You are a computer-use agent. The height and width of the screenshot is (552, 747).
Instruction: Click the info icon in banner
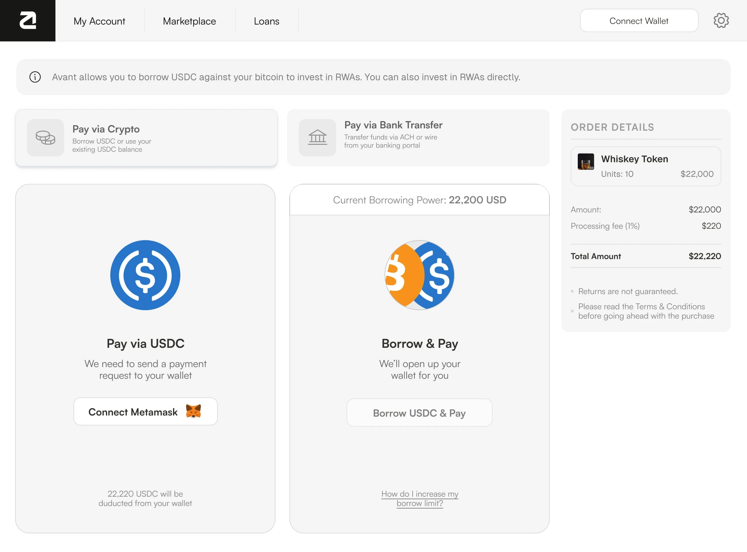[35, 77]
